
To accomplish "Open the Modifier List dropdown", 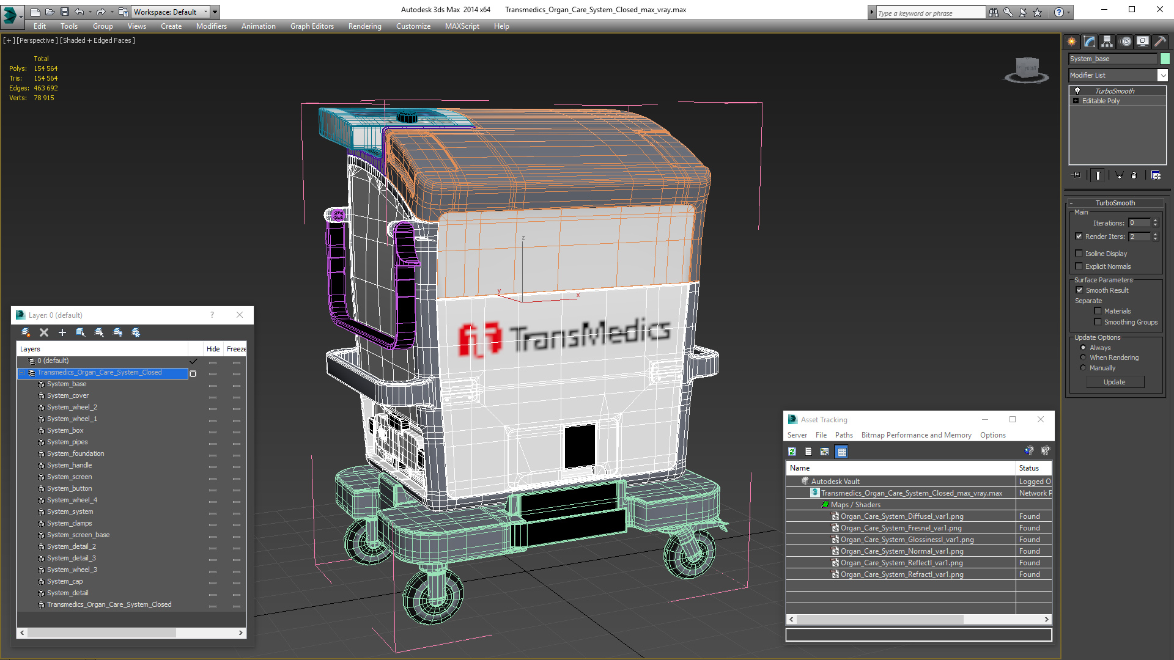I will click(x=1162, y=75).
